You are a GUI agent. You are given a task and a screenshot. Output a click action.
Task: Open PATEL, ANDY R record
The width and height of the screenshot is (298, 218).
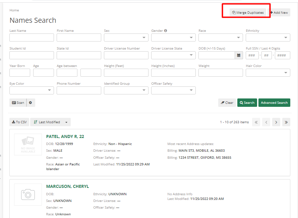[65, 136]
